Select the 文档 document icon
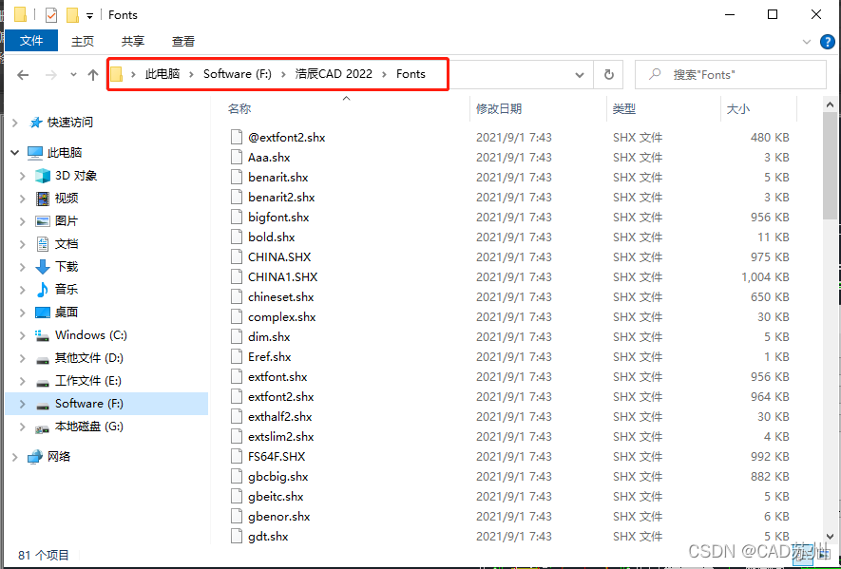Screen dimensions: 841x569 43,244
